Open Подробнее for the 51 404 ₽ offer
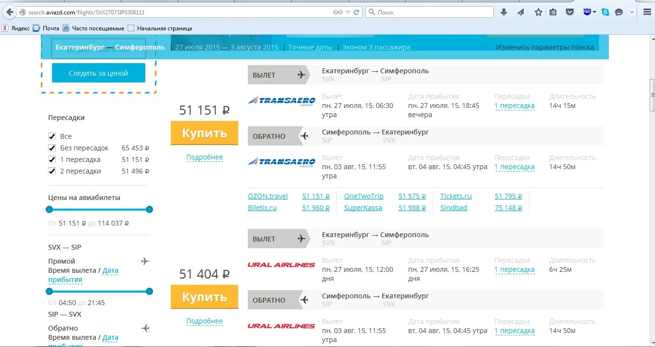655x347 pixels. [205, 321]
